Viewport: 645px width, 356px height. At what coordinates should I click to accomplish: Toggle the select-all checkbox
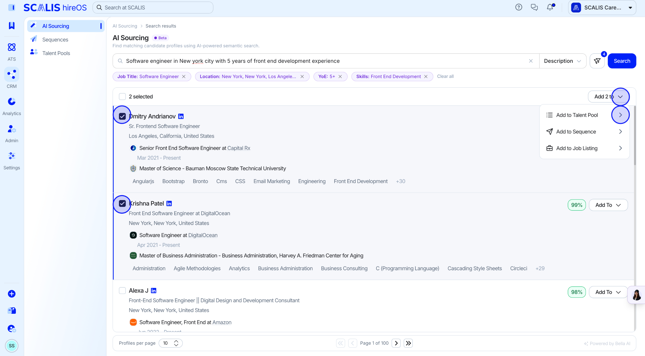point(122,97)
